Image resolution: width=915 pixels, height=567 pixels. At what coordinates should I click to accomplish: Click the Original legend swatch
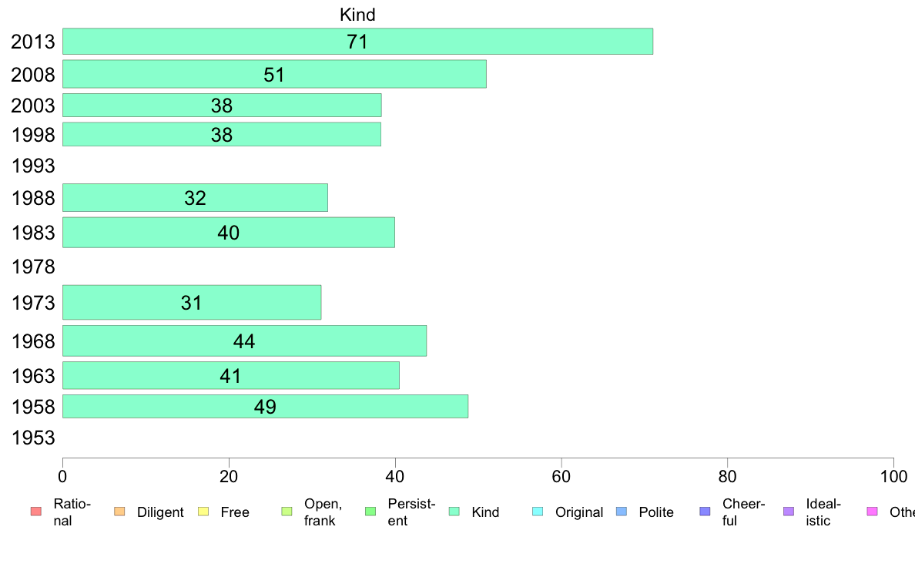(x=538, y=512)
